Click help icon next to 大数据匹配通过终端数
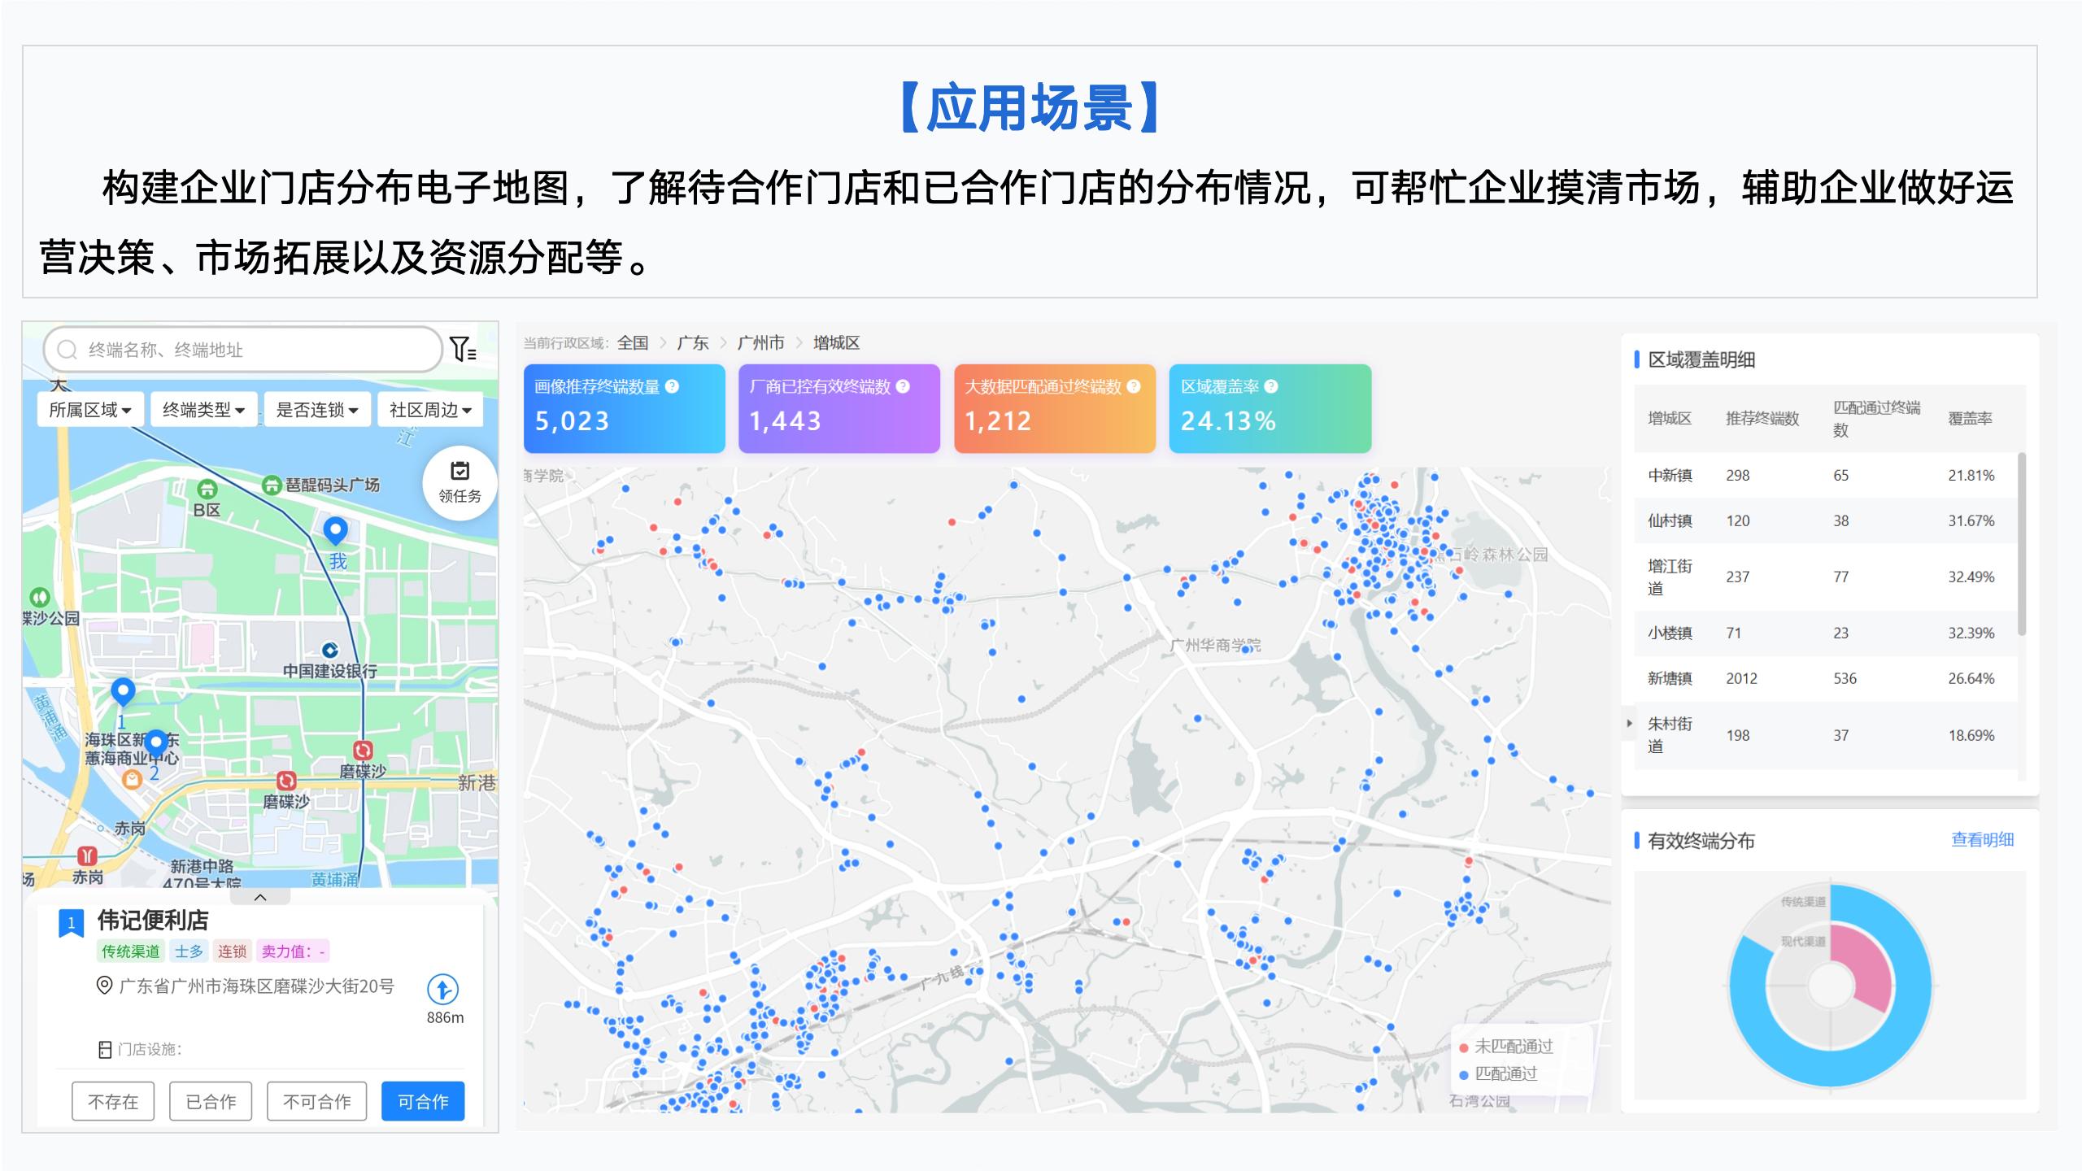This screenshot has width=2082, height=1171. [1134, 387]
